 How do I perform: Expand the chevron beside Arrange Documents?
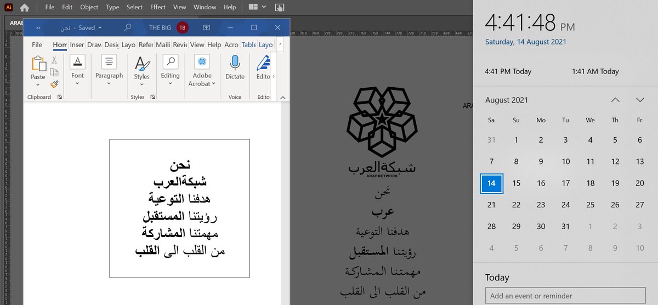pos(264,7)
